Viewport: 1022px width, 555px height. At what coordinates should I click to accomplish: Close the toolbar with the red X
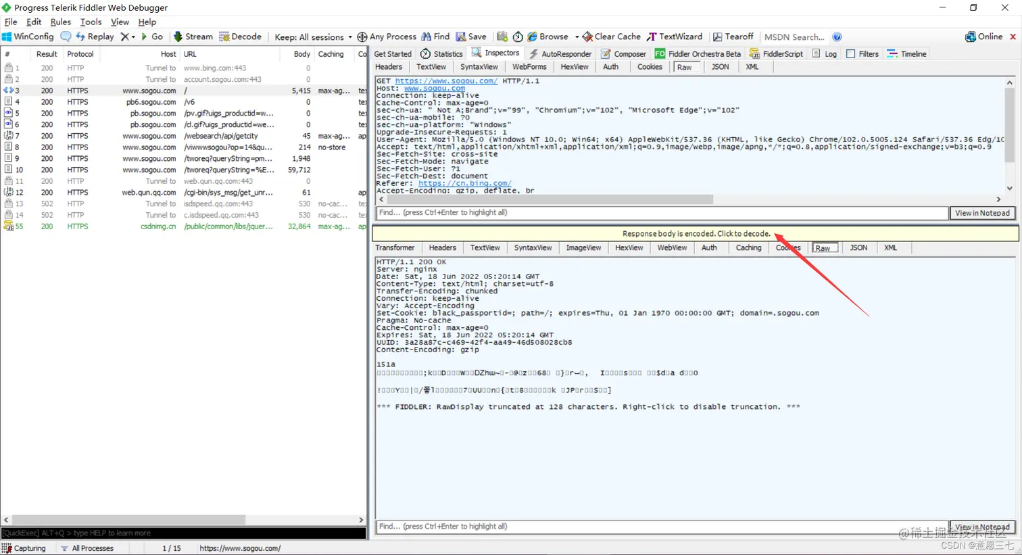(x=1013, y=37)
